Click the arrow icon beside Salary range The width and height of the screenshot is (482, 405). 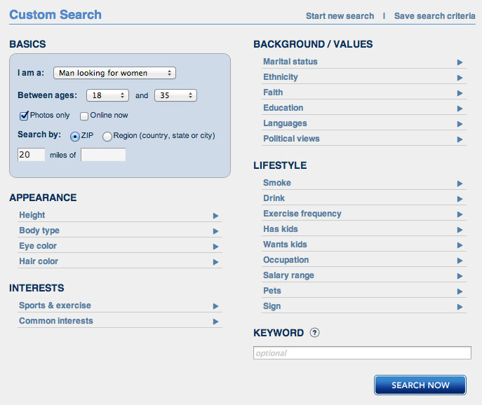460,276
